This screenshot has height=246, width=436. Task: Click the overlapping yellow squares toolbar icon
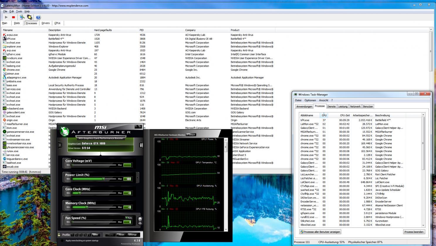29,17
